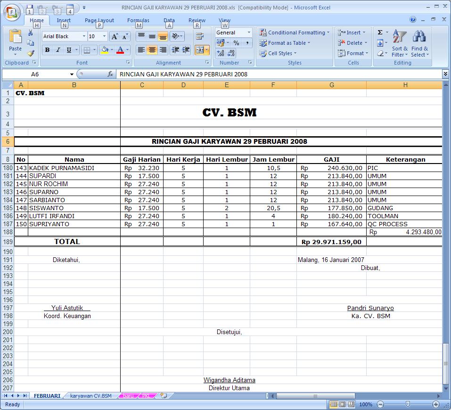The image size is (451, 410).
Task: Open the Arial Black font name dropdown
Action: coord(84,36)
